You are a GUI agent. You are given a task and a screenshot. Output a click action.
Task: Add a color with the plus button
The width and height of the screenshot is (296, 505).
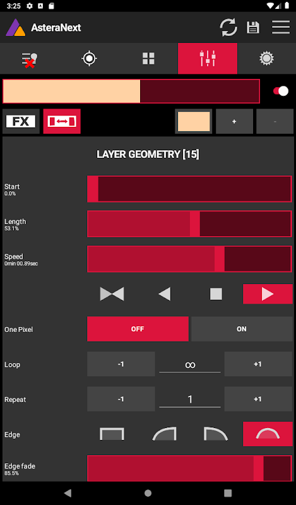click(234, 121)
